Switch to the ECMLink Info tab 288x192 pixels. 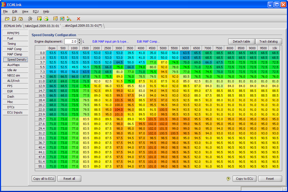[13, 26]
